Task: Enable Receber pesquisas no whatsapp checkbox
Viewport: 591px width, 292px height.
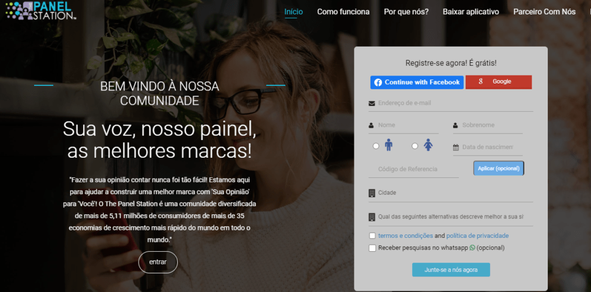Action: pyautogui.click(x=372, y=248)
